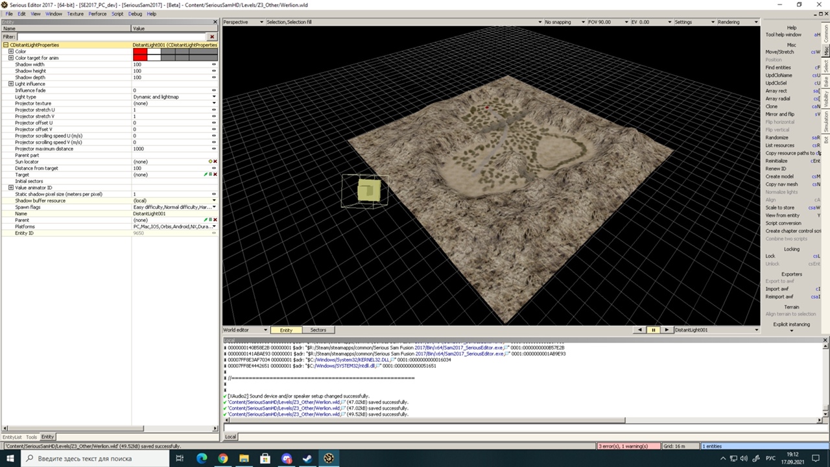The image size is (830, 467).
Task: Click the red X in Parent row
Action: coord(215,220)
